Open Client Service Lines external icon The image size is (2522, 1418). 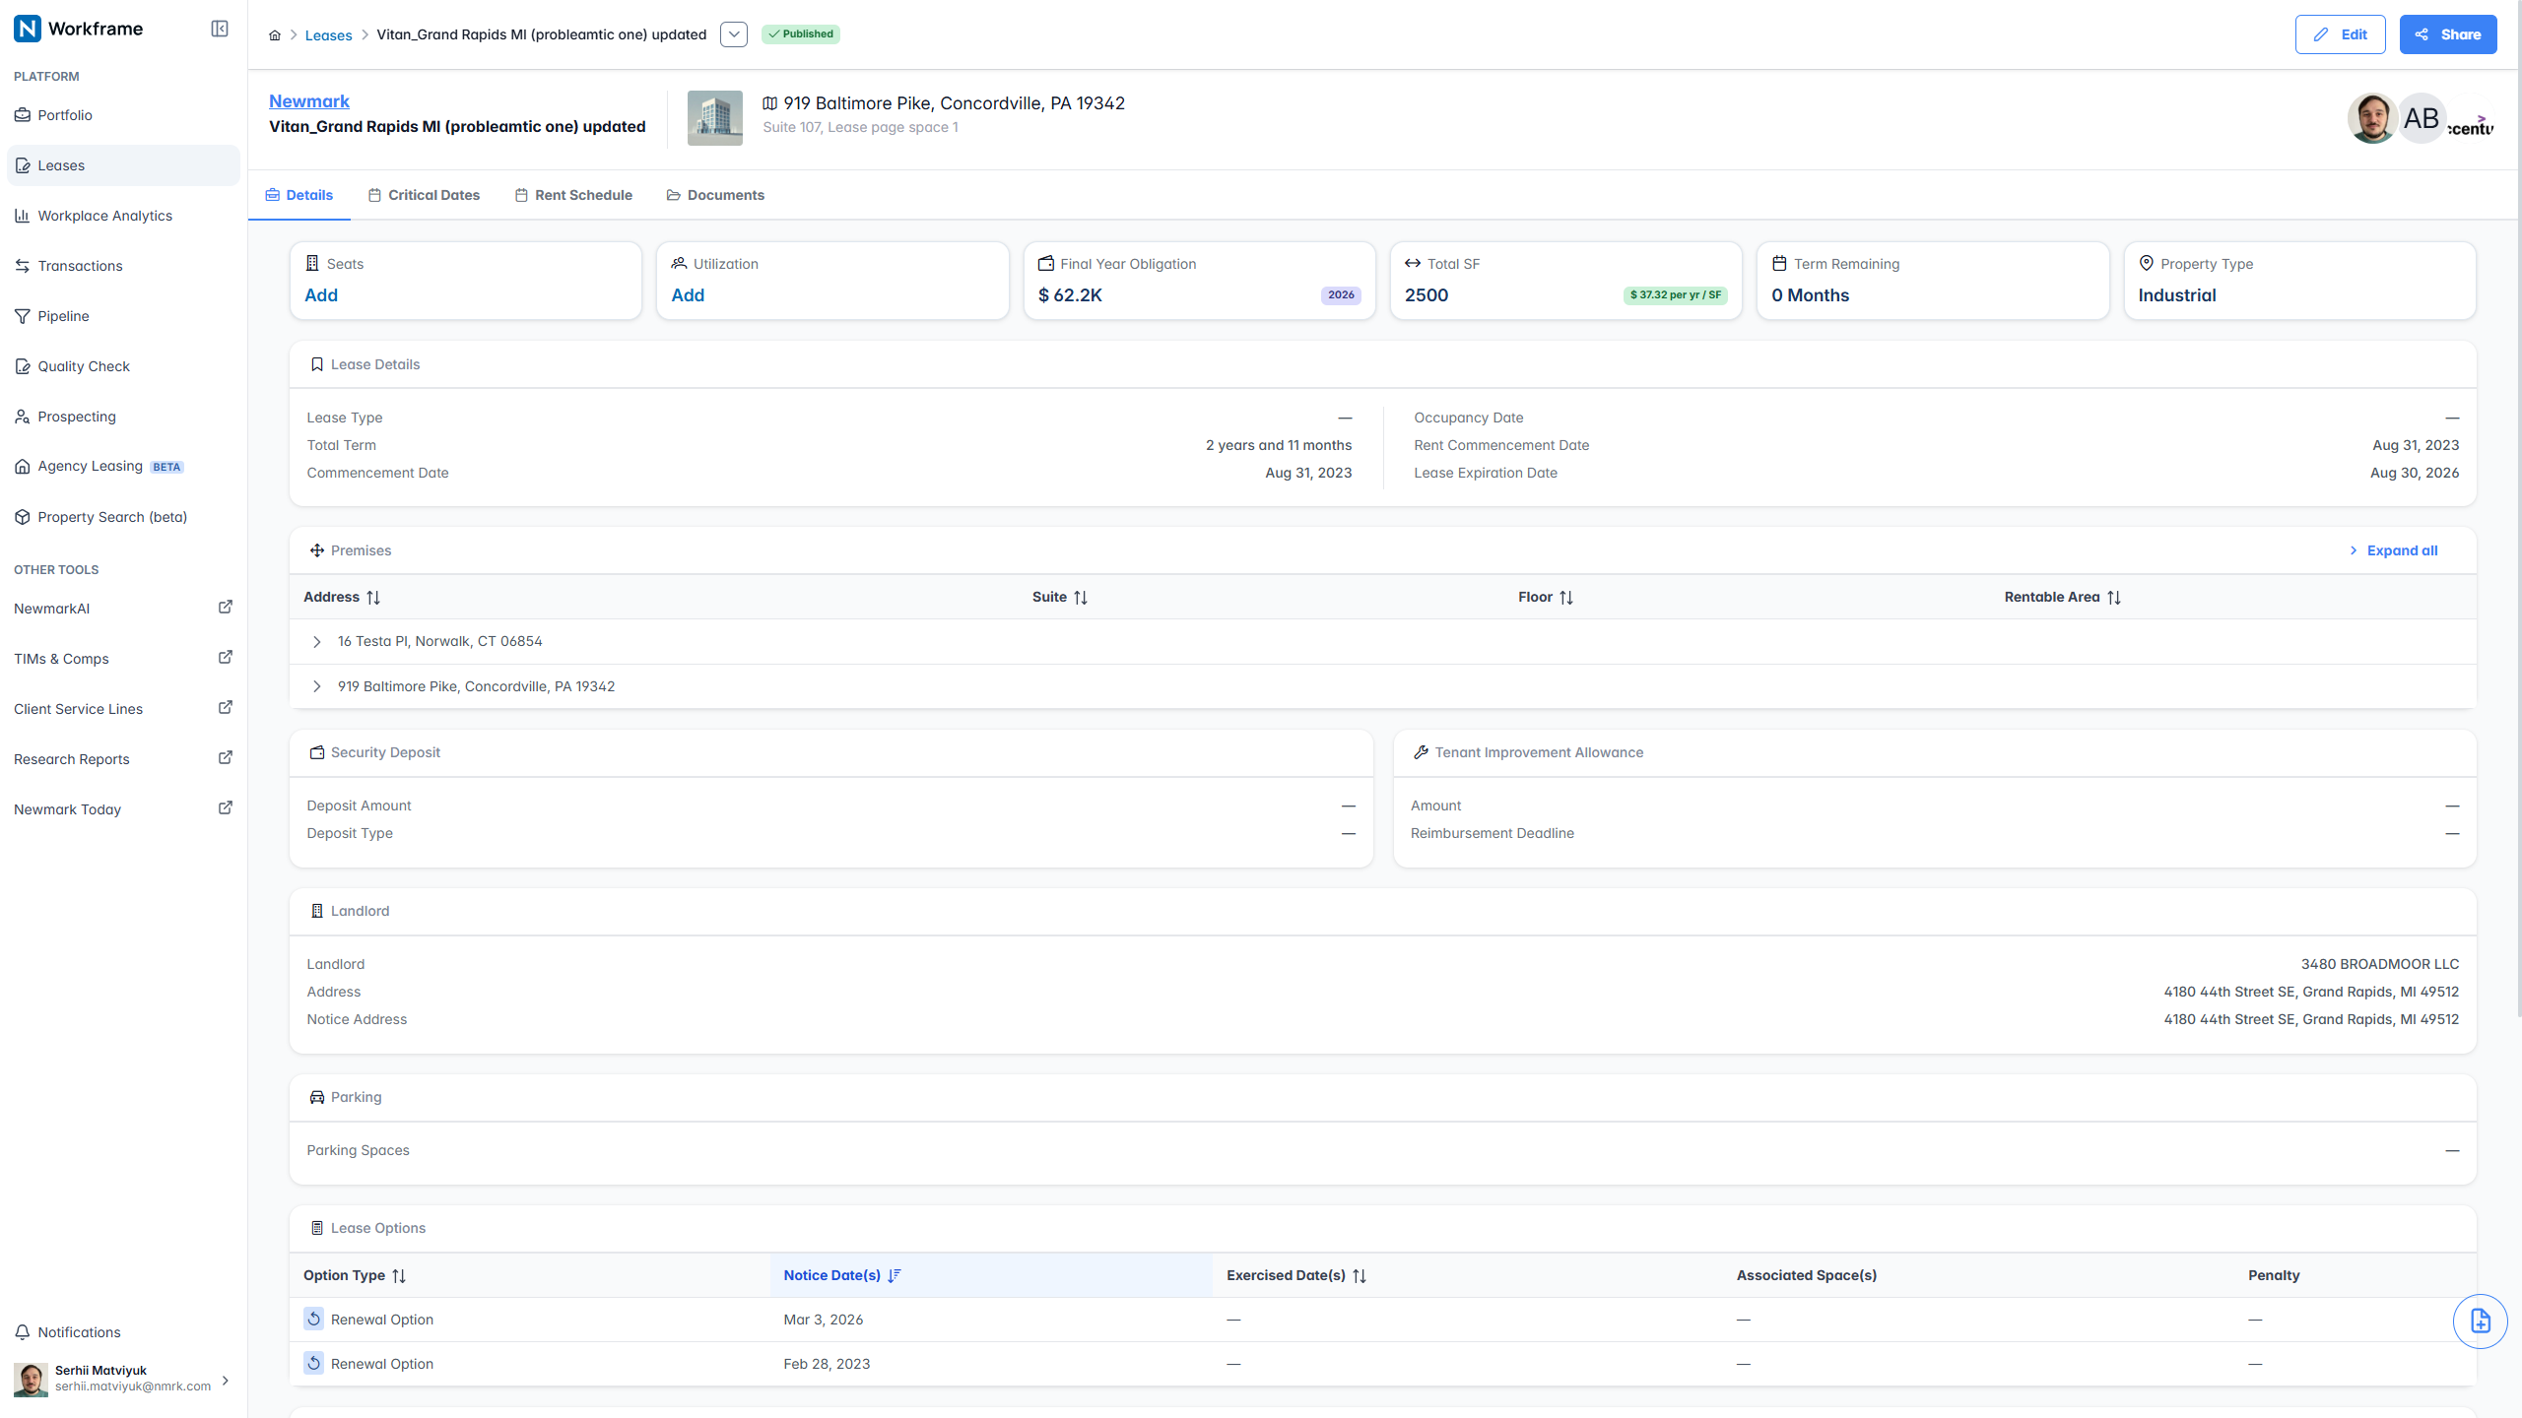coord(225,708)
